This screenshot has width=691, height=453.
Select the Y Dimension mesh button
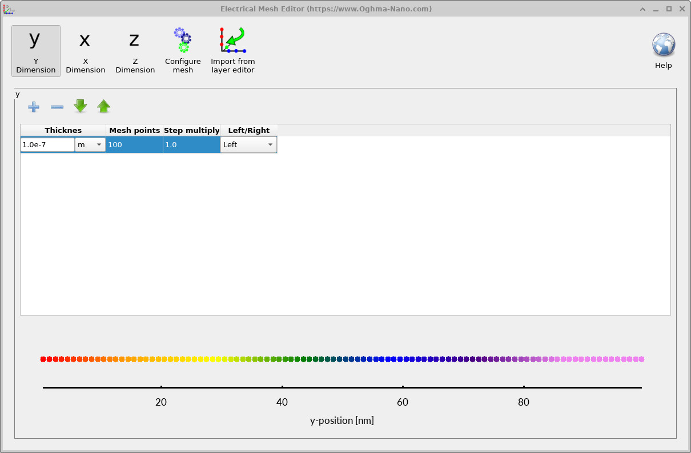click(36, 51)
